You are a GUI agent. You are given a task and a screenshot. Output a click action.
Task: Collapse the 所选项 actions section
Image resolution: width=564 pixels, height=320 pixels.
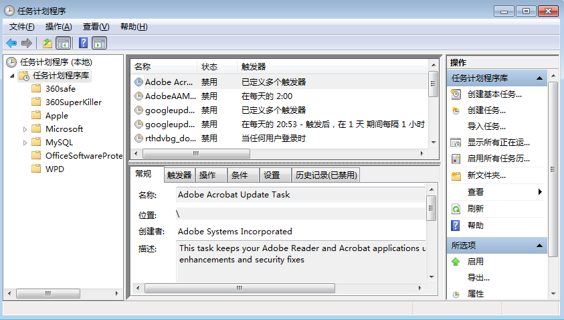pos(539,246)
